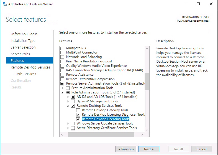
Task: Select Hyper-V Management Tools label
Action: (x=97, y=101)
